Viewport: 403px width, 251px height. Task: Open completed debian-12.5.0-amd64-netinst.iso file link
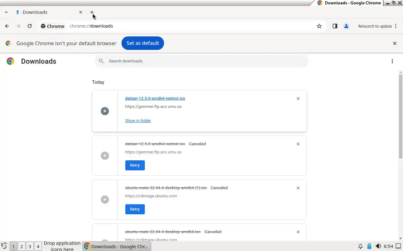155,99
